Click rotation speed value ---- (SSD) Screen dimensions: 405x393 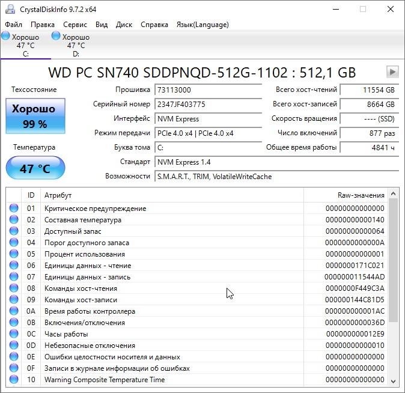[370, 119]
